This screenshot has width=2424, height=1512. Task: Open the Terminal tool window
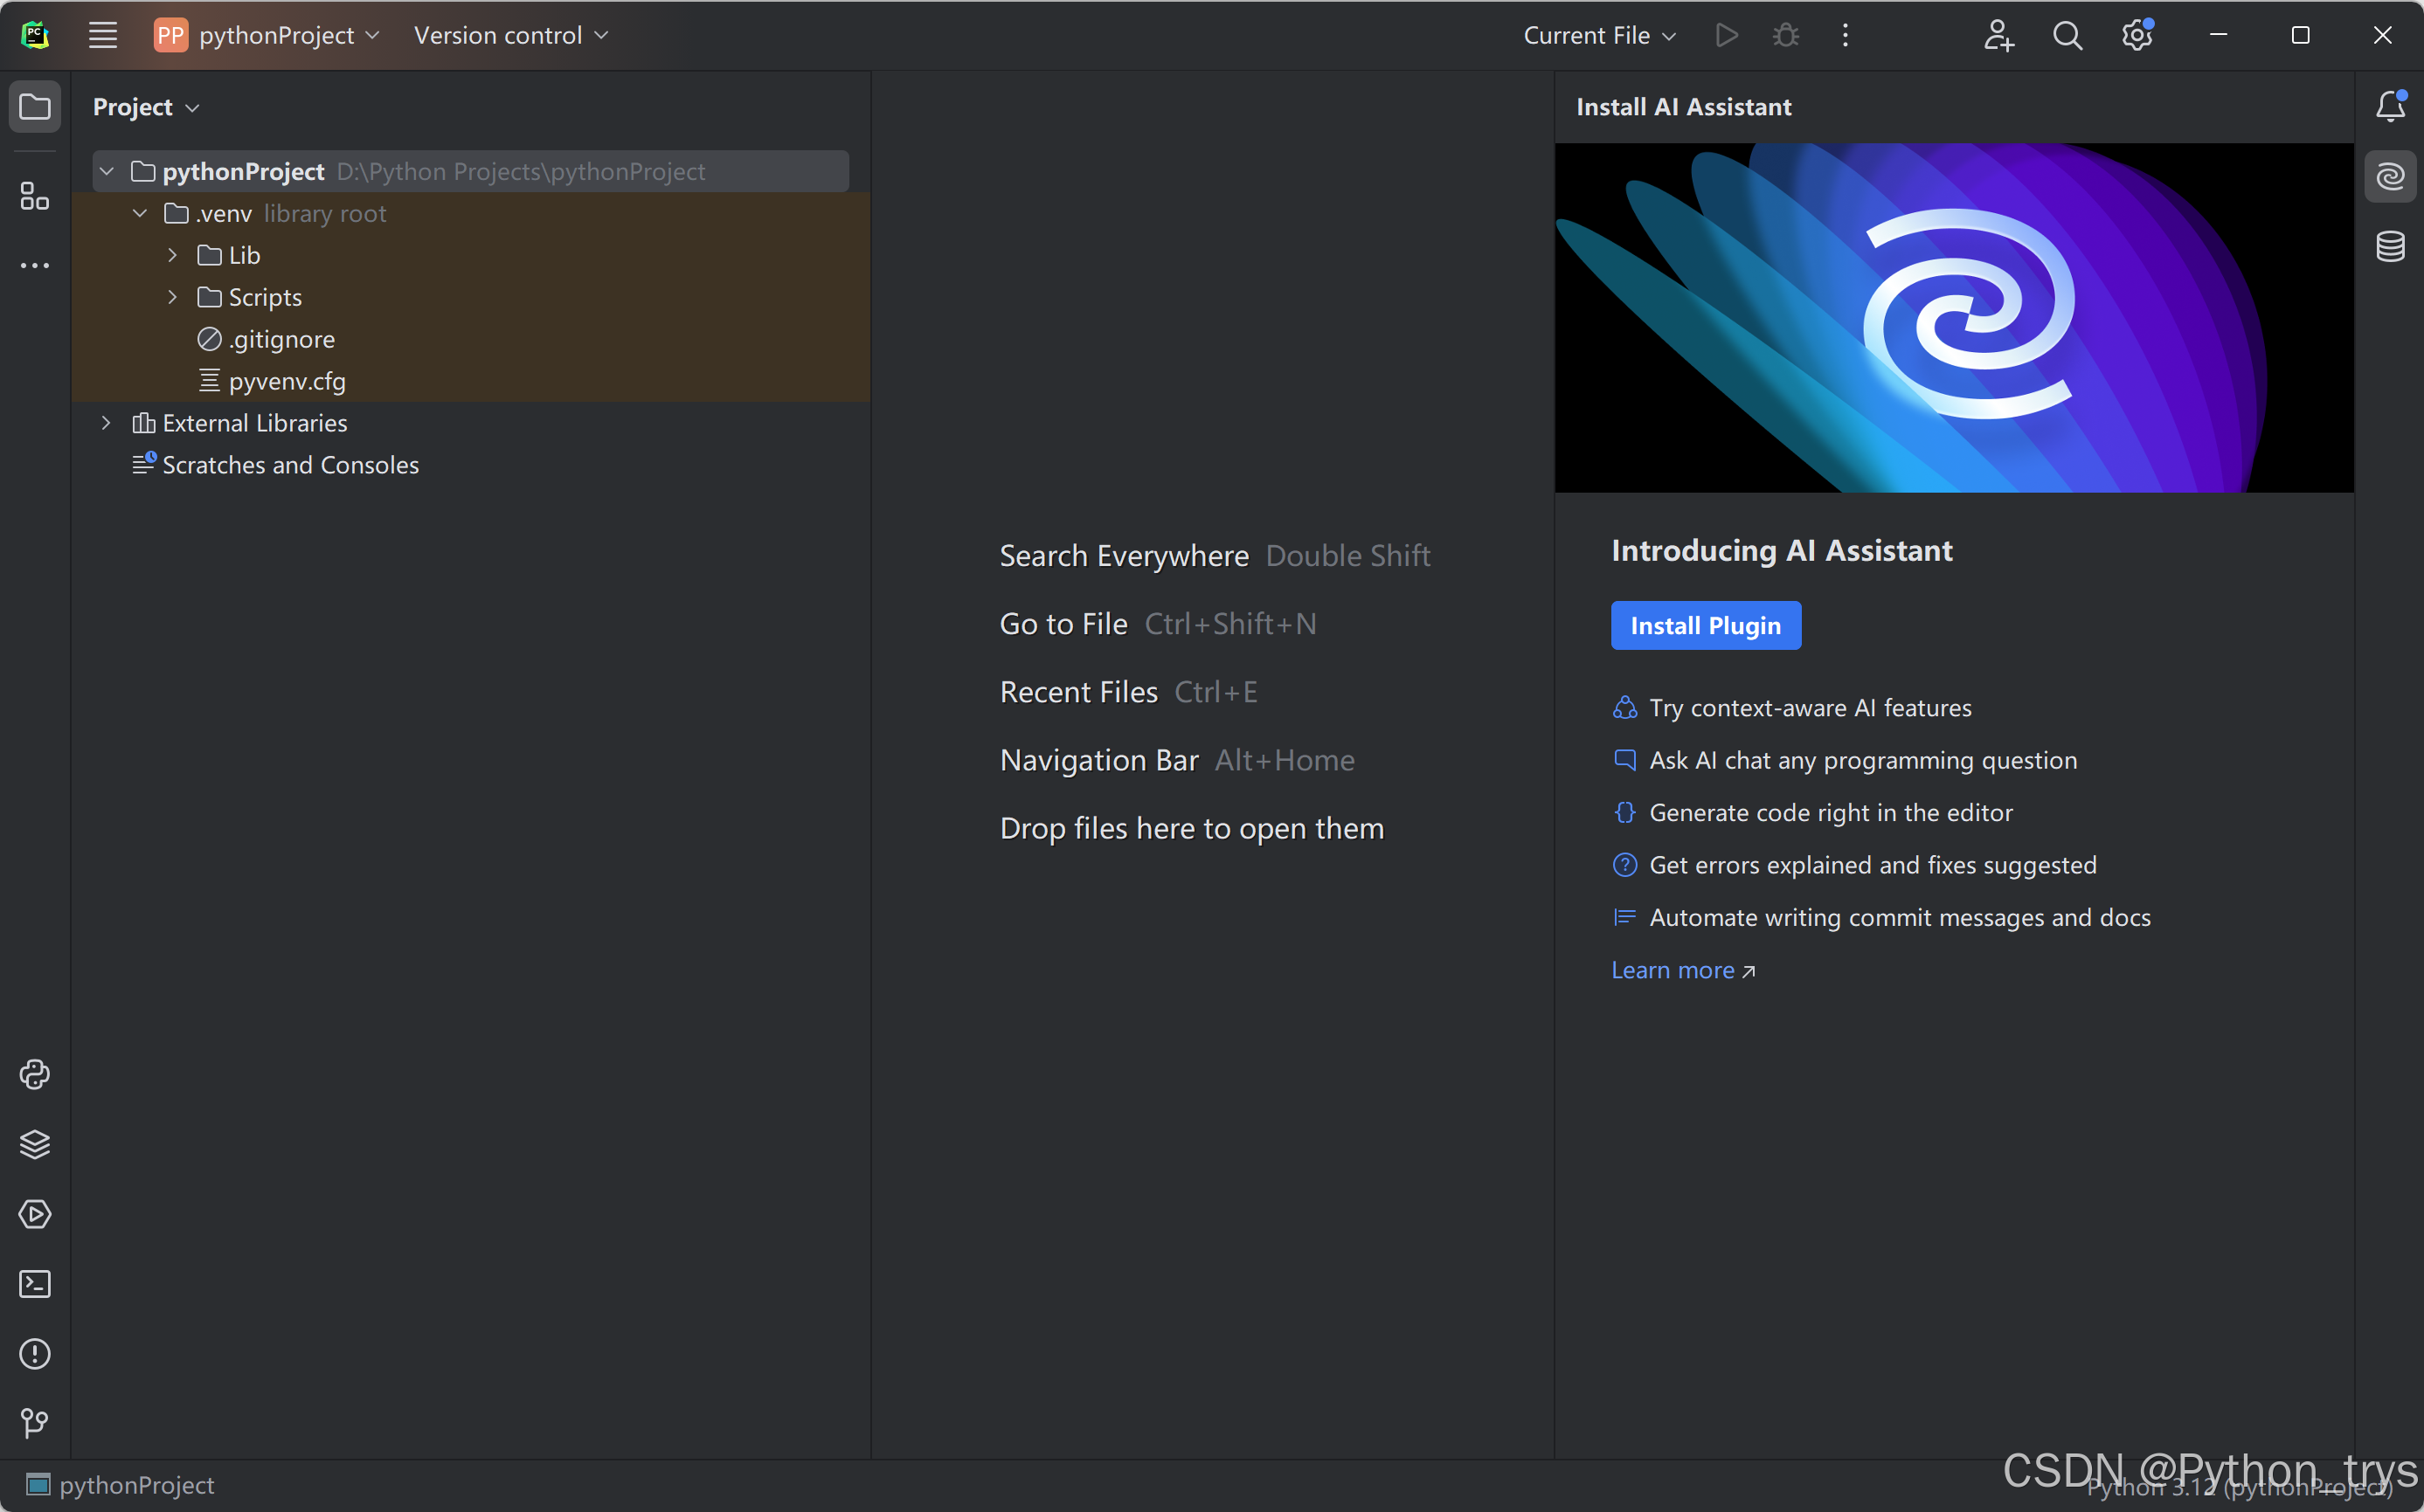point(35,1284)
